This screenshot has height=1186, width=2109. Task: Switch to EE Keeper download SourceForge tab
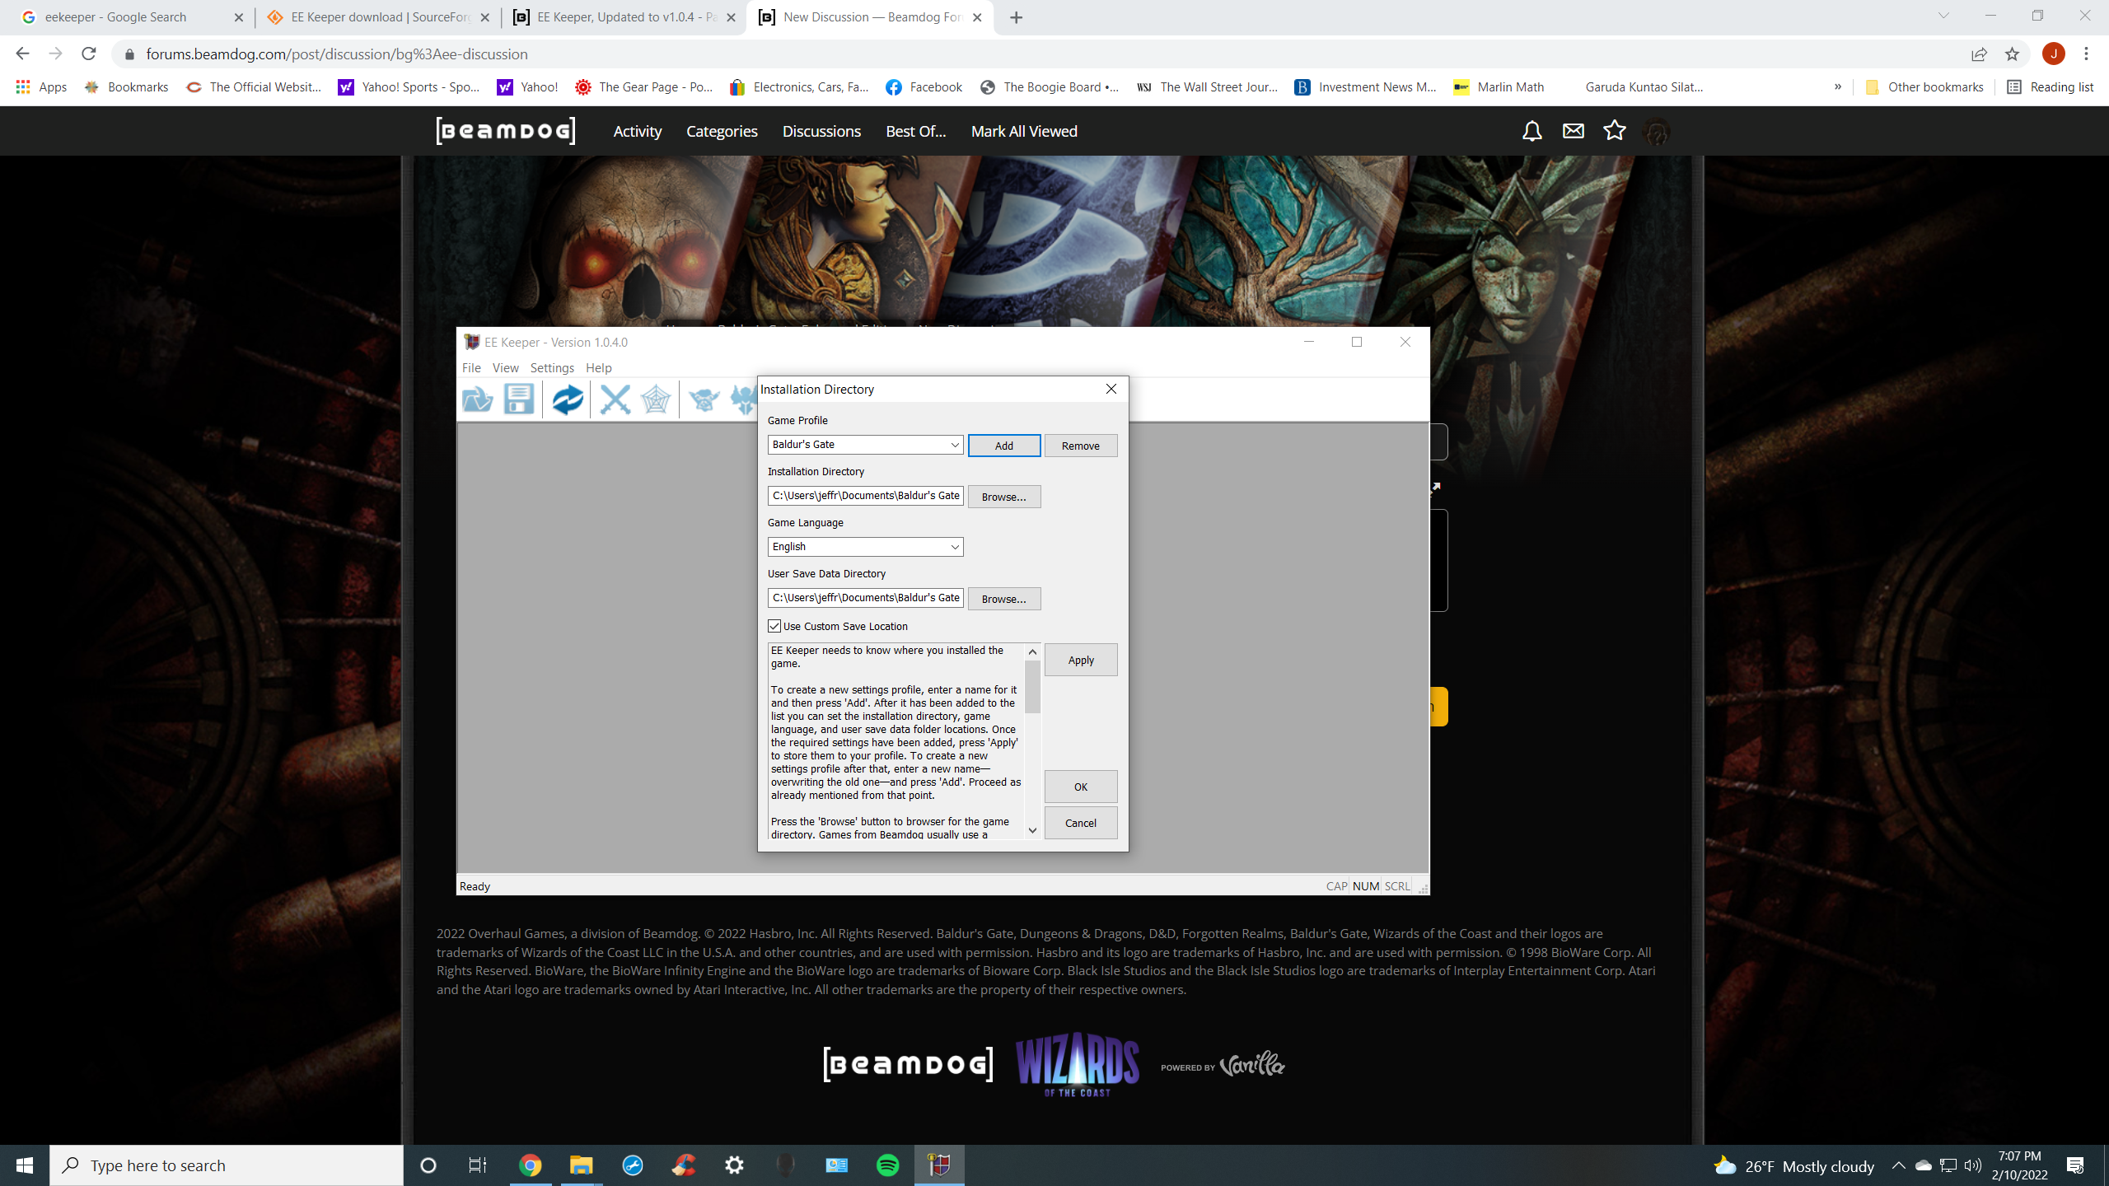click(378, 17)
